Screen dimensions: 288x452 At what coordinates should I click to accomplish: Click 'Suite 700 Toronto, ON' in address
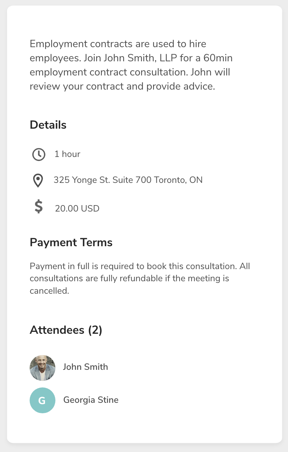[158, 180]
